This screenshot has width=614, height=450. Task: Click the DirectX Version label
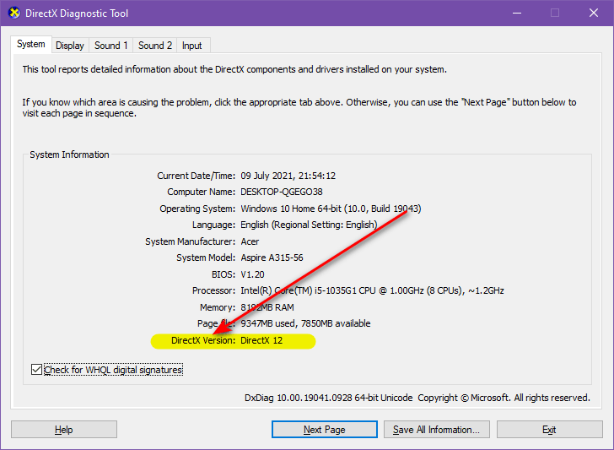point(203,340)
